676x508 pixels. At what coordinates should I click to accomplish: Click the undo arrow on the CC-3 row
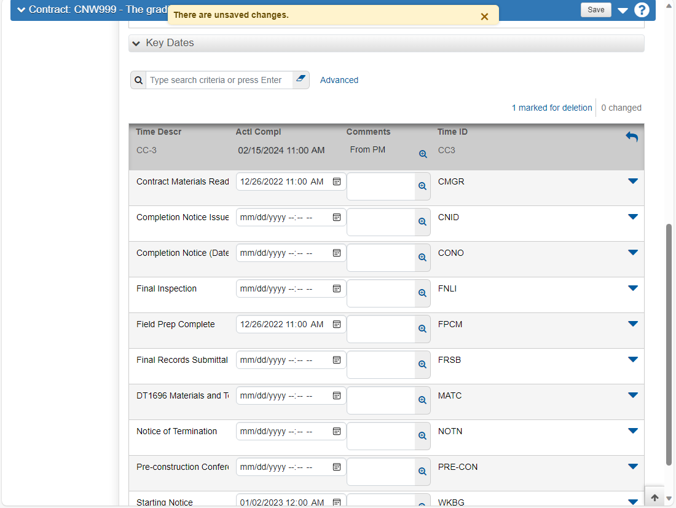(x=632, y=137)
